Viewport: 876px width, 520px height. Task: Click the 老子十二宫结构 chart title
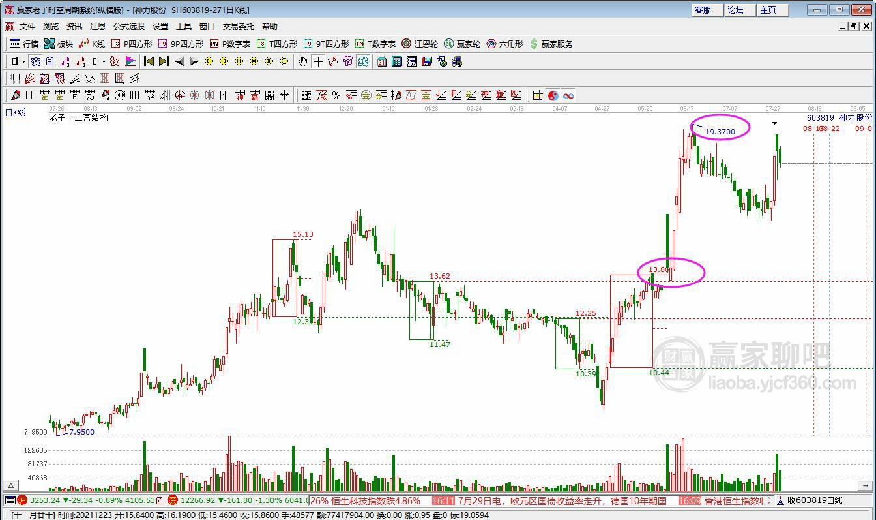(x=78, y=118)
